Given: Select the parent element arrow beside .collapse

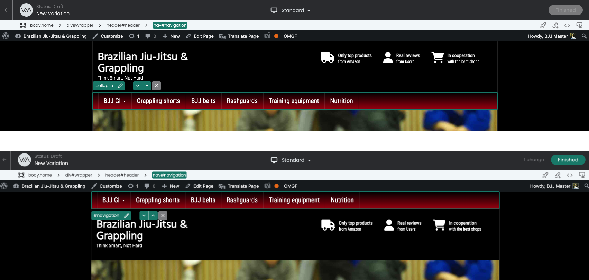Looking at the screenshot, I should [147, 86].
